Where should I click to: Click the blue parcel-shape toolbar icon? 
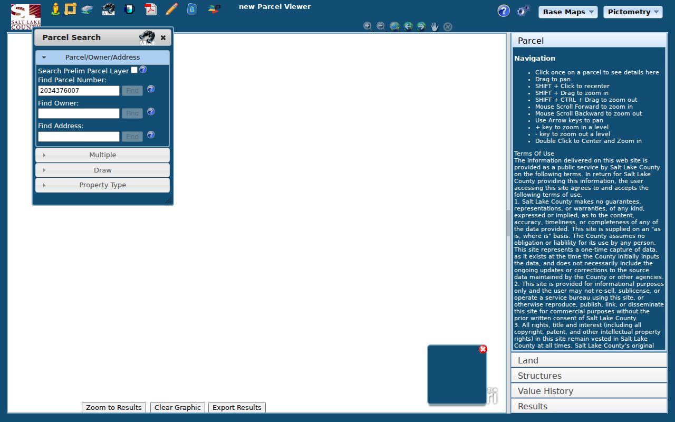(x=192, y=9)
